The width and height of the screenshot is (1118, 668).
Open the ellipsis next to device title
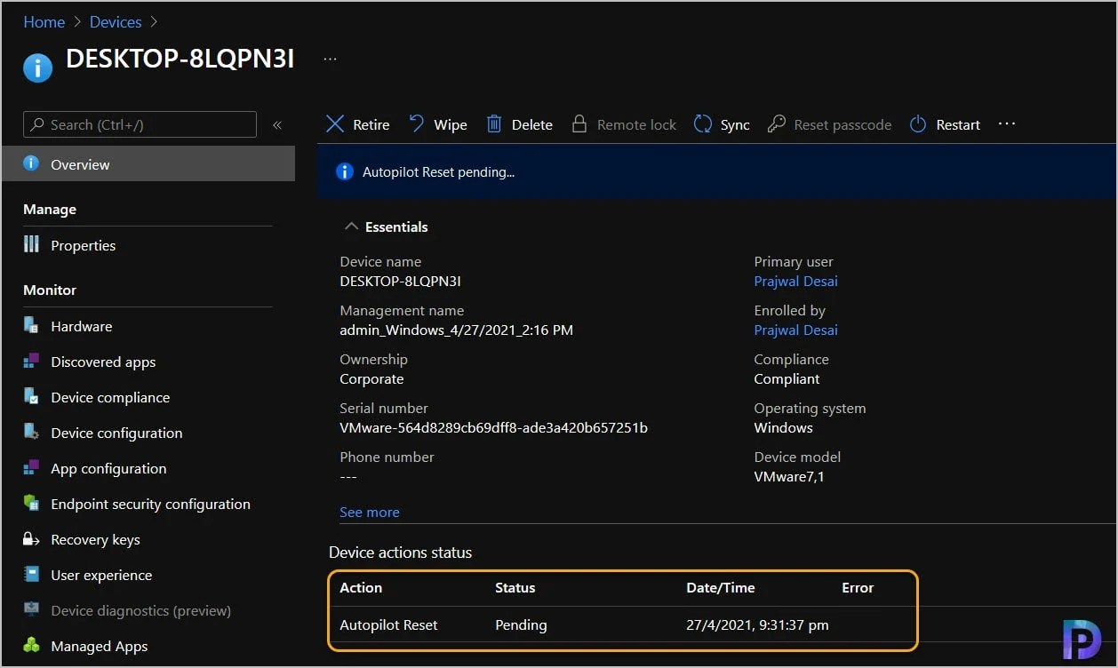click(330, 59)
